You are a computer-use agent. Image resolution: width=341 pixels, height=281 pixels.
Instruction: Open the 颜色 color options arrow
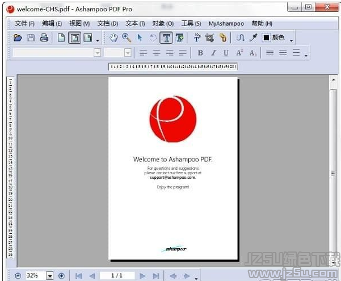pos(291,40)
